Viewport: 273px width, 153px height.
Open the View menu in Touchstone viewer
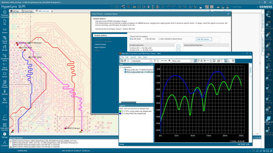[139, 57]
